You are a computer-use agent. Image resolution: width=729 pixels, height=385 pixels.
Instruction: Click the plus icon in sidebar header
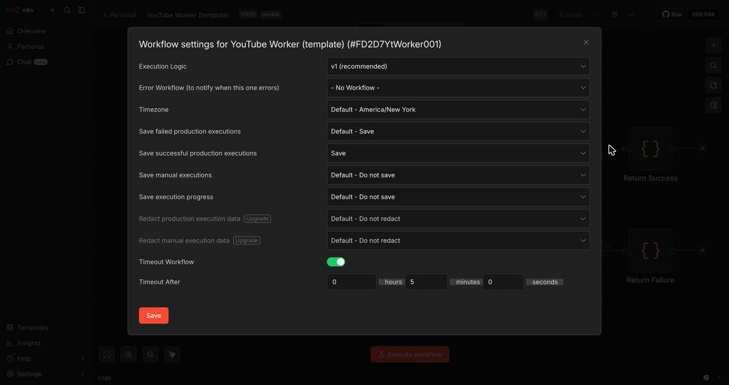point(52,10)
